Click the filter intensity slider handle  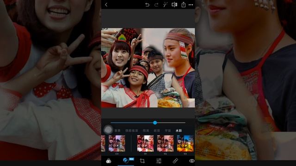(155, 123)
